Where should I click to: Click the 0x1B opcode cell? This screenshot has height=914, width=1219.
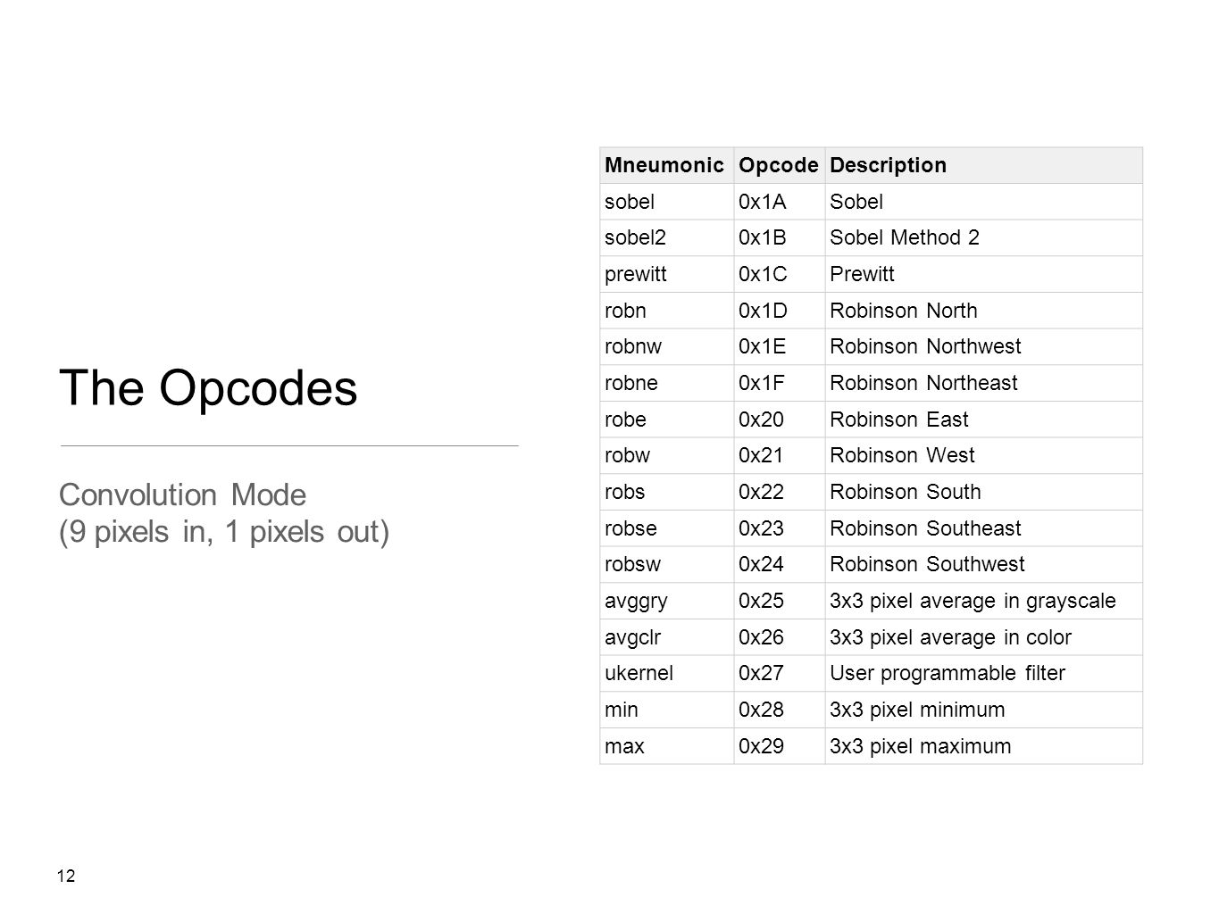point(780,237)
